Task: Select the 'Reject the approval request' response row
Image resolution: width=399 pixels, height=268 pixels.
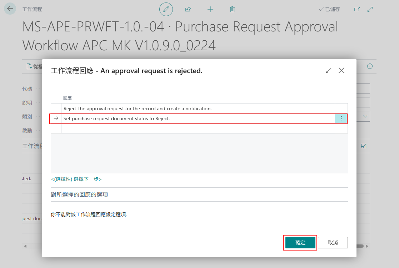Action: pos(199,108)
